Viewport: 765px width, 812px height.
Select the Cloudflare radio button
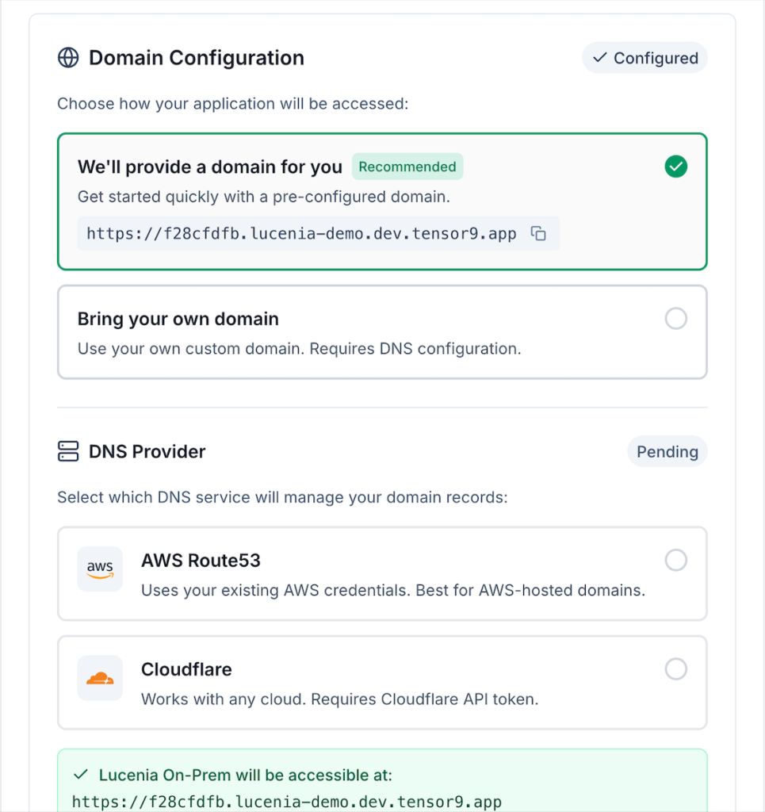676,669
